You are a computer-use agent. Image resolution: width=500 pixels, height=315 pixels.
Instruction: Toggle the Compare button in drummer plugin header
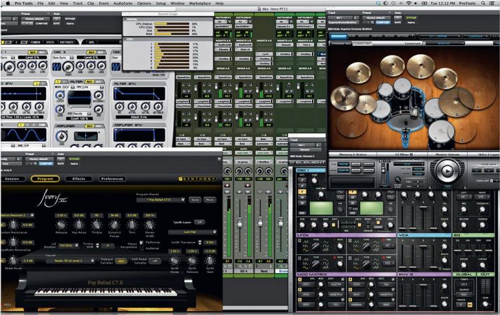381,21
